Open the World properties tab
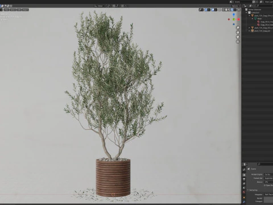The height and width of the screenshot is (205, 273). [x=244, y=192]
